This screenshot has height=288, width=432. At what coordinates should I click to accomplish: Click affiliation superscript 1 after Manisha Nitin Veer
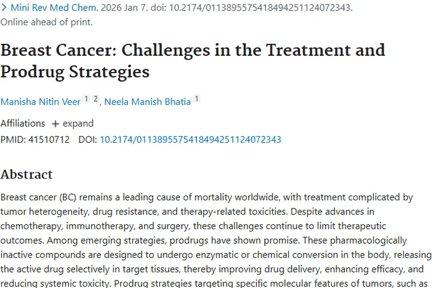click(x=86, y=99)
